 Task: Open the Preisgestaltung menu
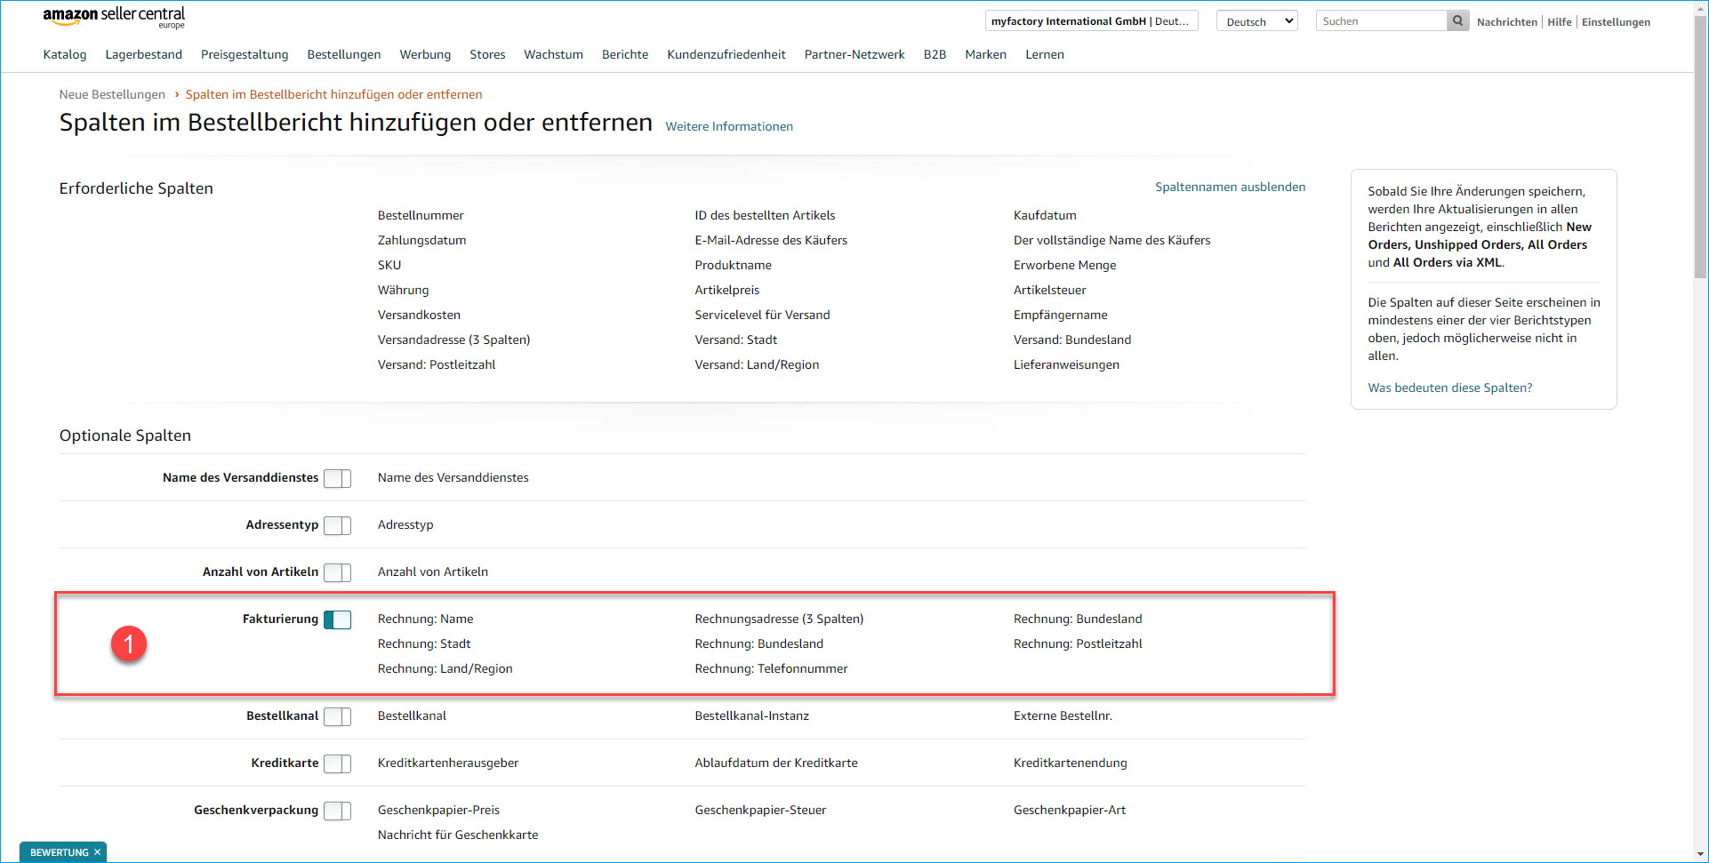pyautogui.click(x=245, y=54)
